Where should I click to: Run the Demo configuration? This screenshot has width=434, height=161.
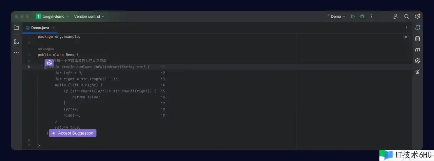click(353, 16)
